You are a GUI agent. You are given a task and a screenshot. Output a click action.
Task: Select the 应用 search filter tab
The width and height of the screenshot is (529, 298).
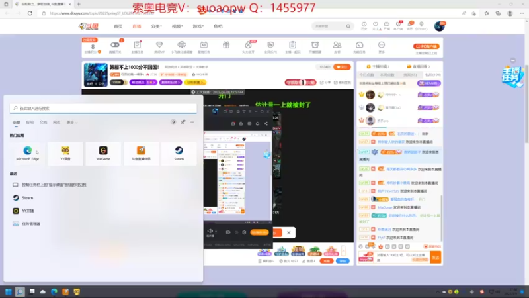[x=30, y=123]
